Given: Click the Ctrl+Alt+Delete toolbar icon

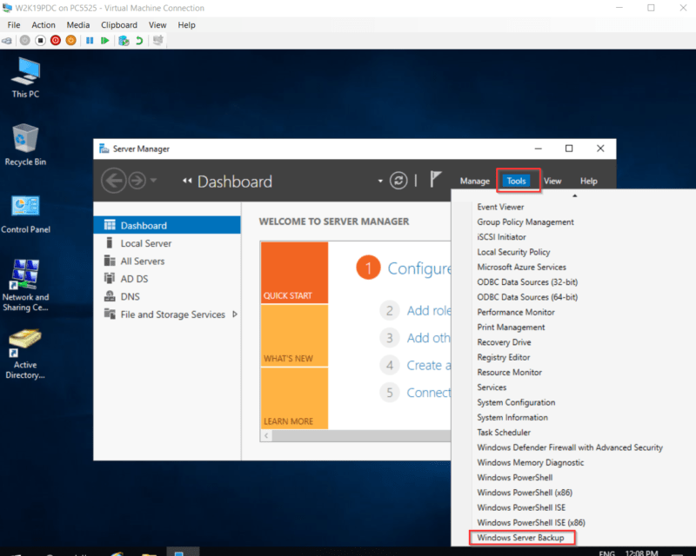Looking at the screenshot, I should point(7,41).
